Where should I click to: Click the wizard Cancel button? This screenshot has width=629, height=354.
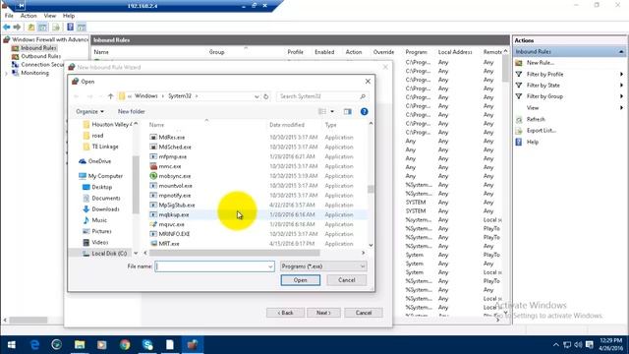point(364,313)
